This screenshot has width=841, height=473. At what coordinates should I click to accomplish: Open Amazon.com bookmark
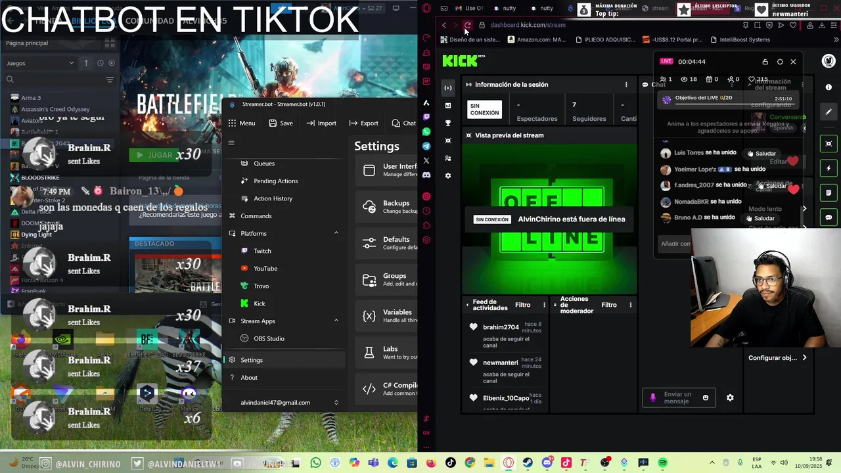[x=536, y=39]
